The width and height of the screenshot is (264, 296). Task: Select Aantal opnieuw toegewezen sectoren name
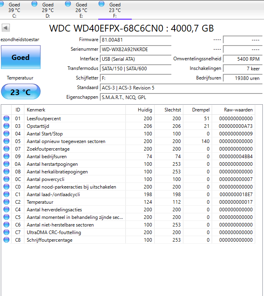click(x=66, y=141)
